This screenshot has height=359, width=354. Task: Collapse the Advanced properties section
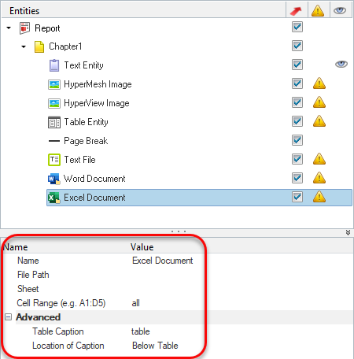(x=9, y=317)
